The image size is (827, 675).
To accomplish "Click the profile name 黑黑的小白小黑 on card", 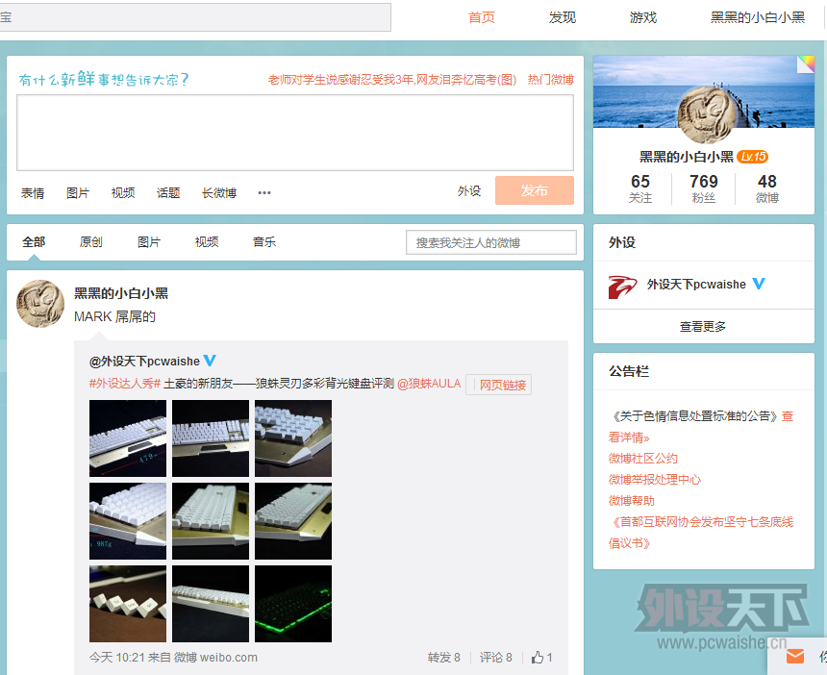I will pos(687,157).
